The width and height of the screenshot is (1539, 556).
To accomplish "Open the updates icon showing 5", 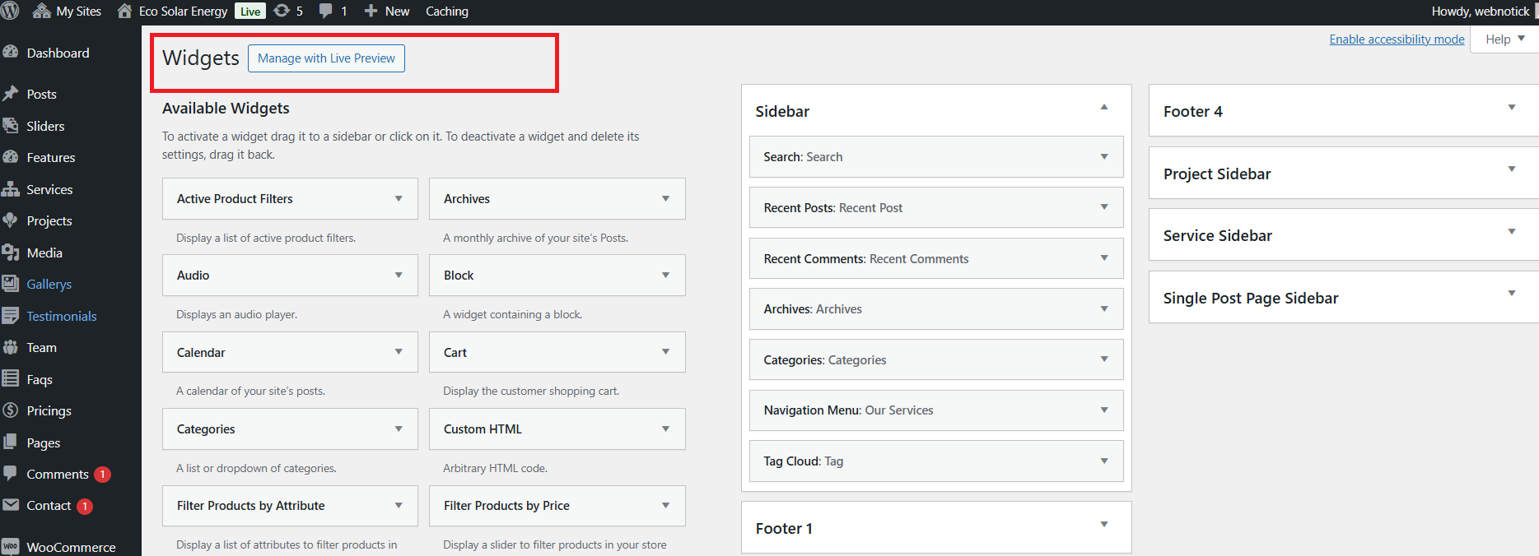I will [x=282, y=11].
